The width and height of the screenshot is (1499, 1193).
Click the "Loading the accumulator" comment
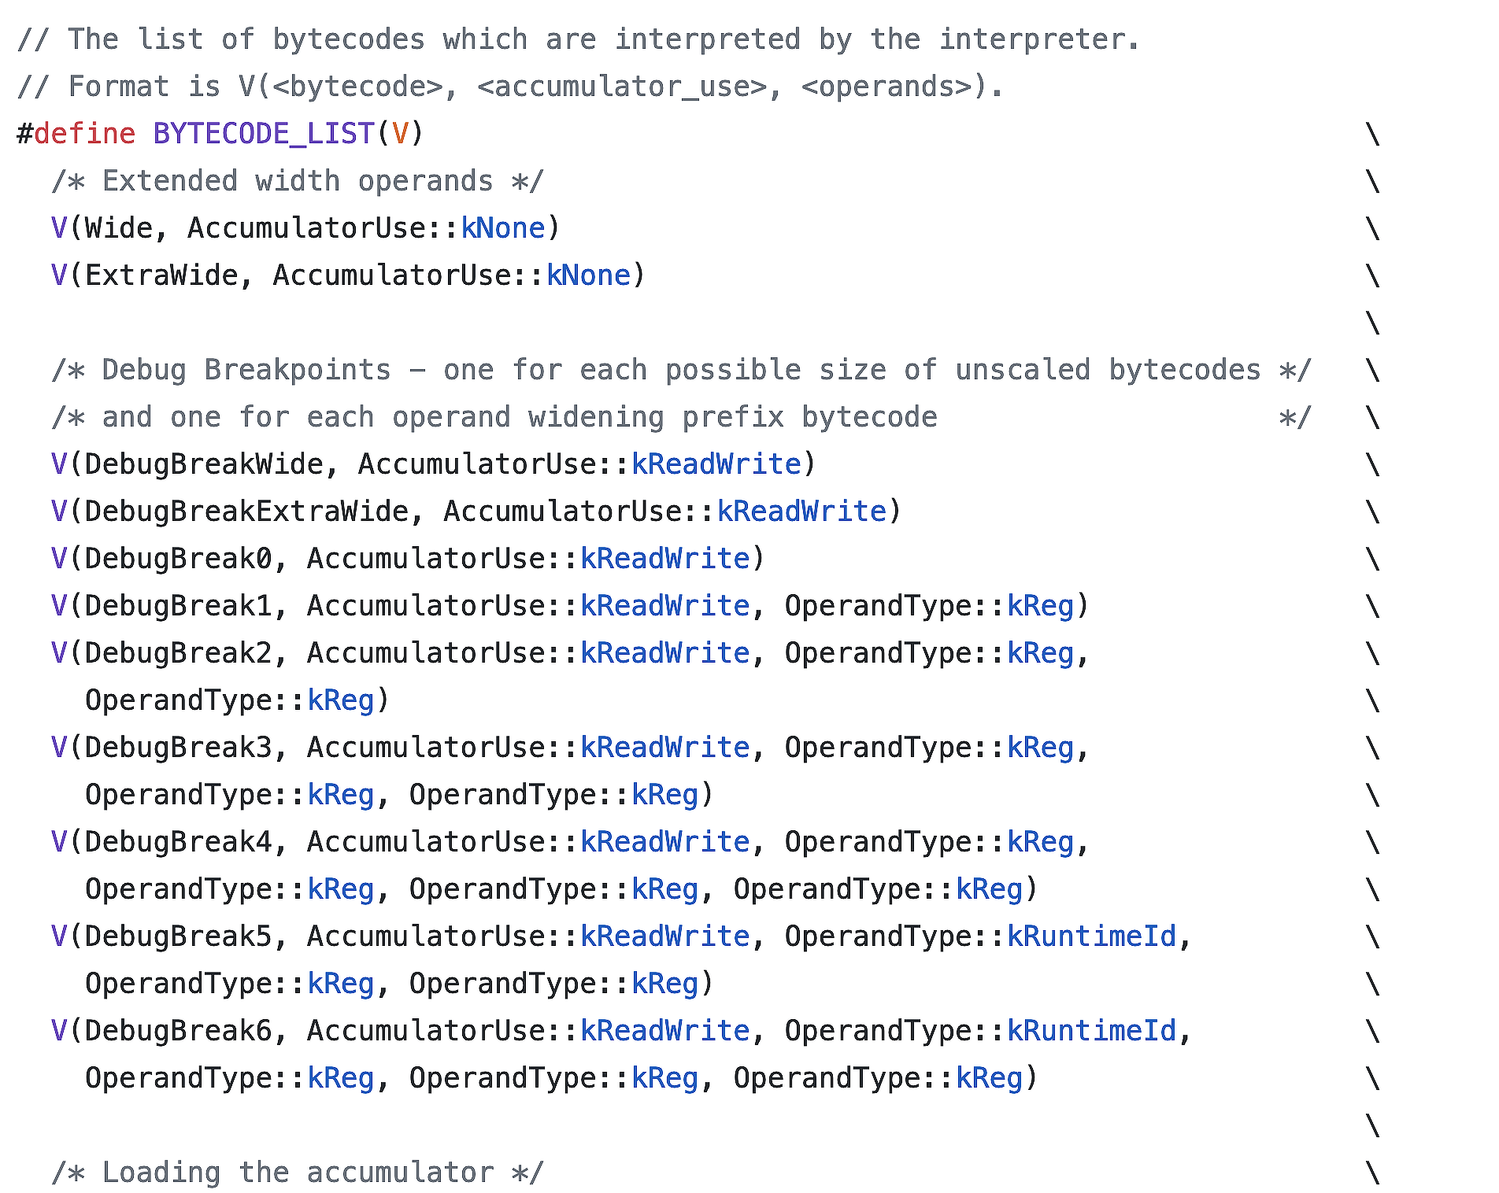coord(298,1173)
